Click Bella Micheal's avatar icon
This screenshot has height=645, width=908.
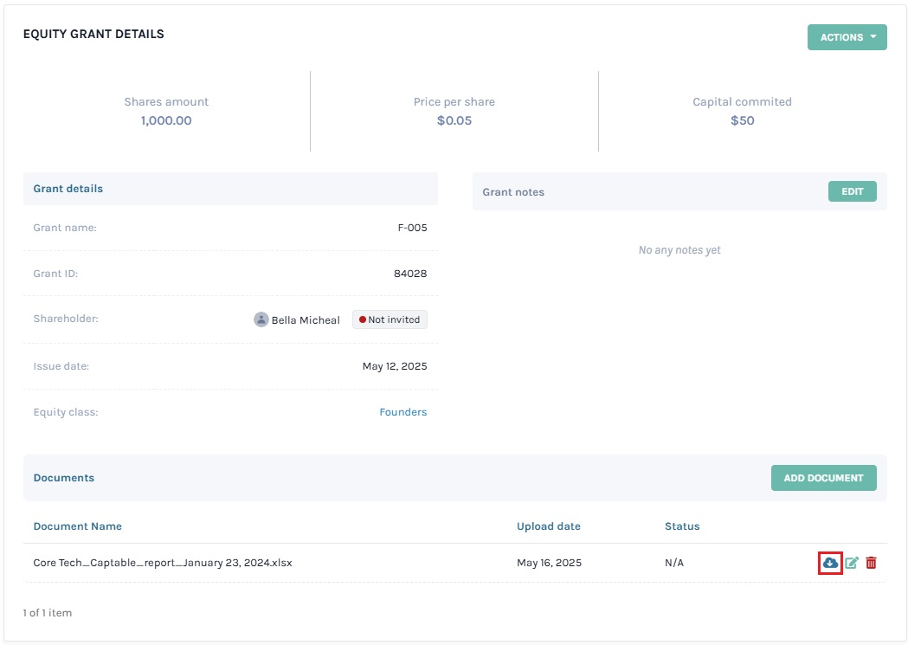(x=261, y=319)
